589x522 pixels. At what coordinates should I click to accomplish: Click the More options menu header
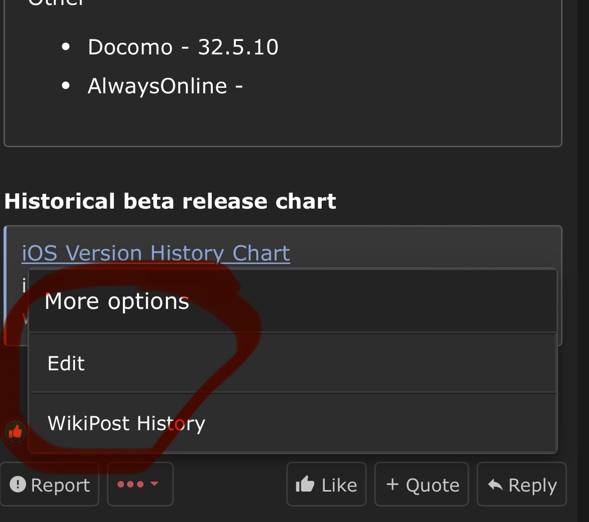tap(117, 301)
